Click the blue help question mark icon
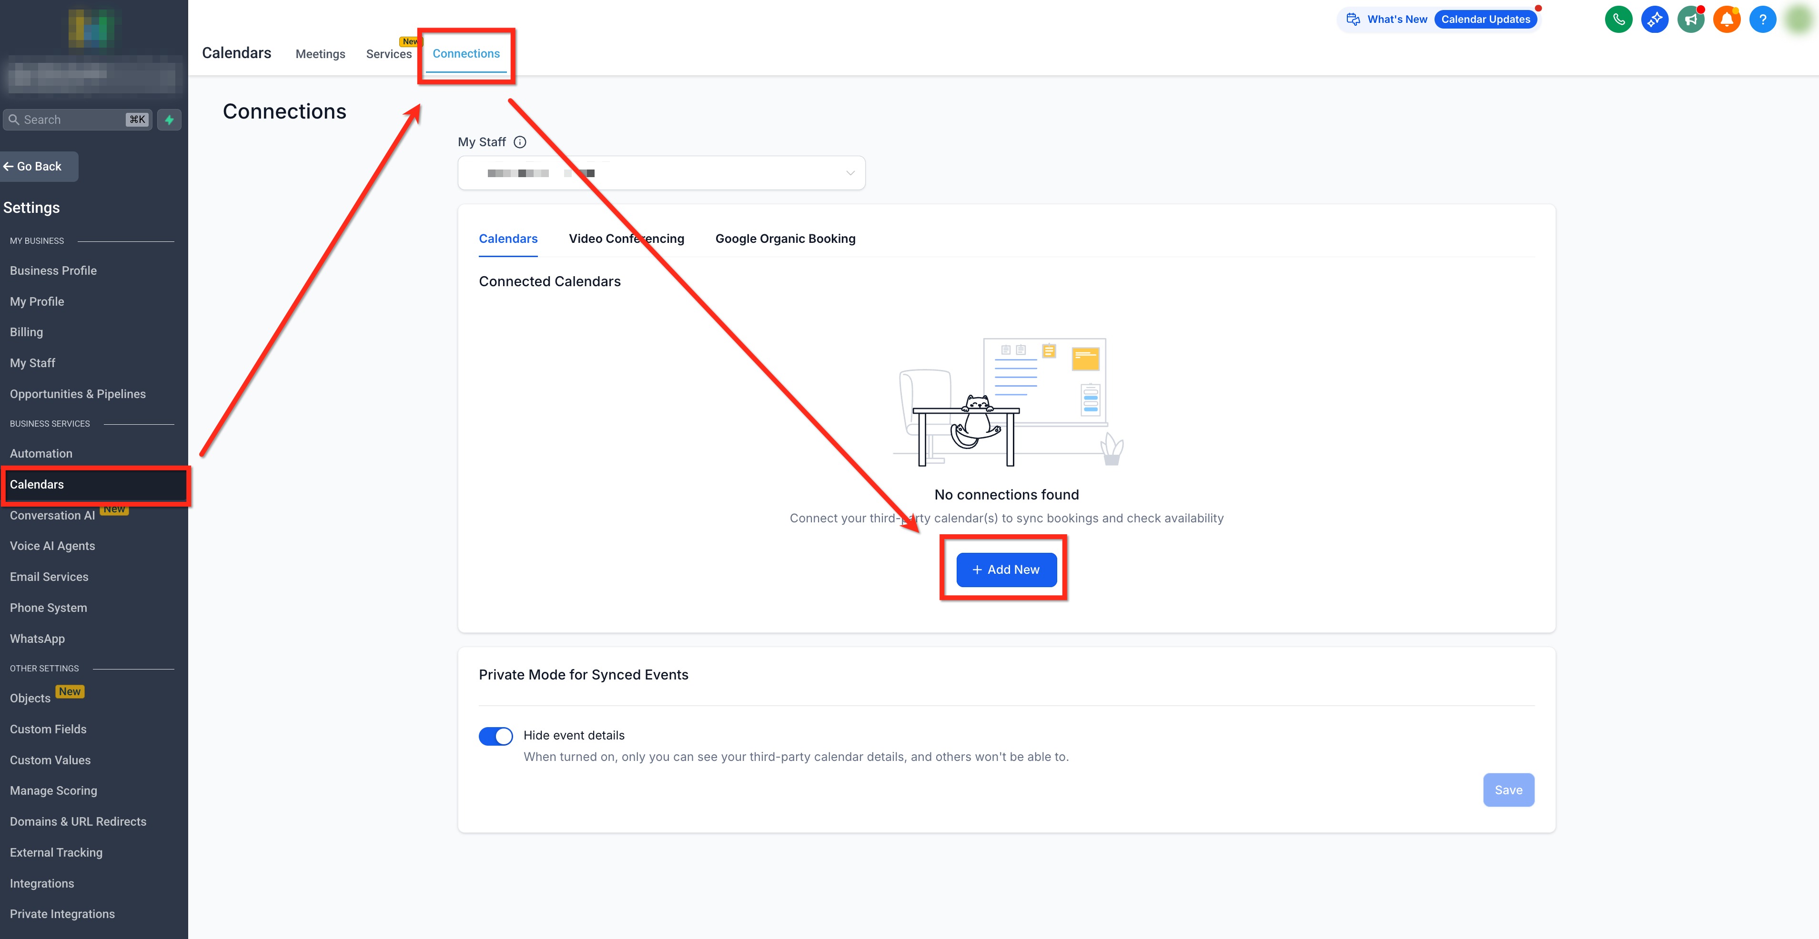Viewport: 1819px width, 939px height. [1762, 19]
